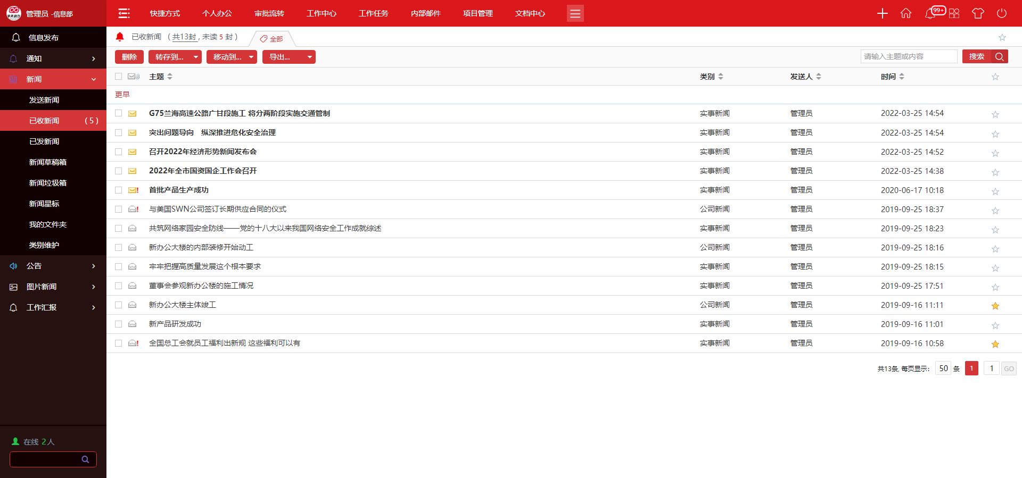Toggle sidebar collapse menu icon
1022x478 pixels.
click(x=124, y=13)
